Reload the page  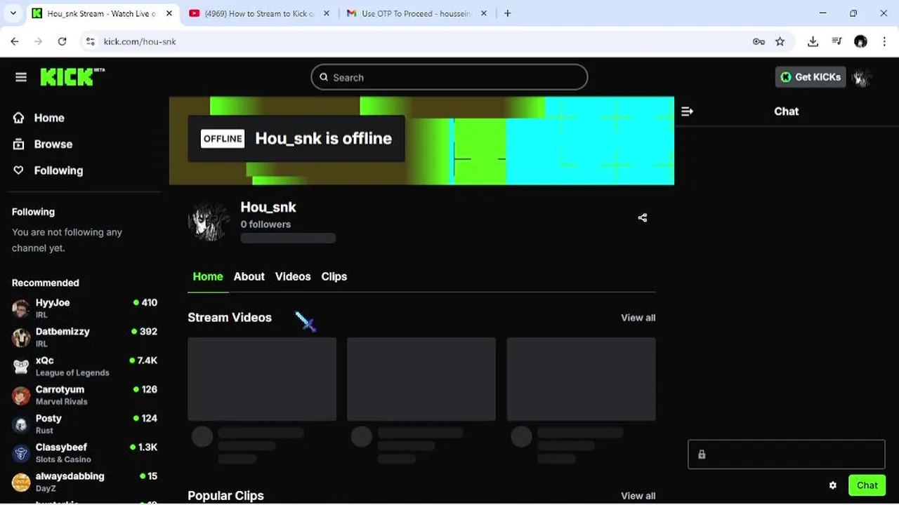coord(62,41)
